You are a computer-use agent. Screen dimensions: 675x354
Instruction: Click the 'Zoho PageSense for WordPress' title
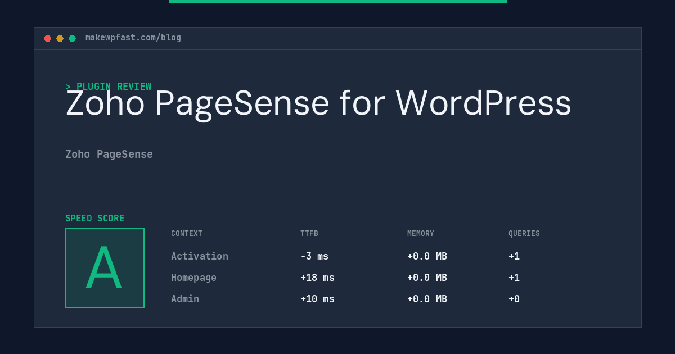[318, 104]
